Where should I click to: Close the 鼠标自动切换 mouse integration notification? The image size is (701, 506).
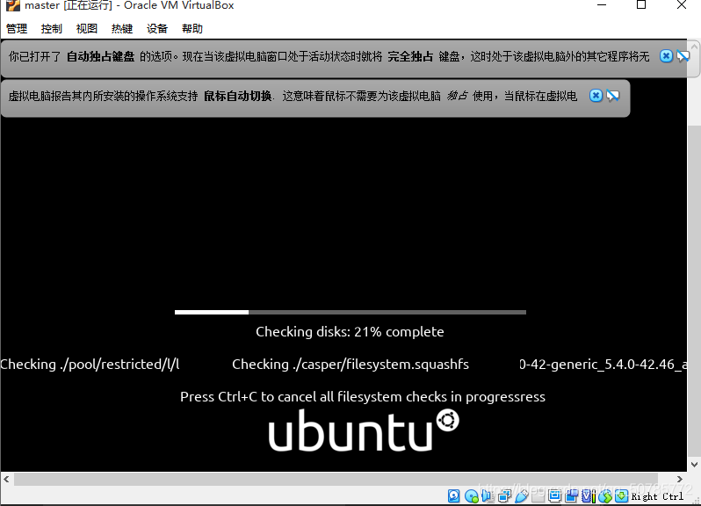tap(596, 95)
